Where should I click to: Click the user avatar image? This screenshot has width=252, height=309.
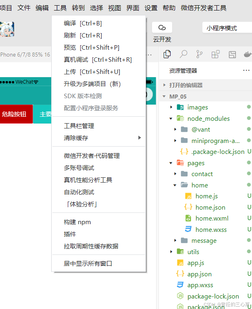pos(7,29)
